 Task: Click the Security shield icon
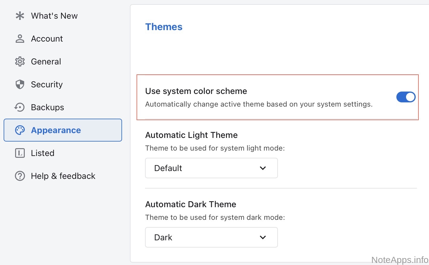[x=20, y=84]
